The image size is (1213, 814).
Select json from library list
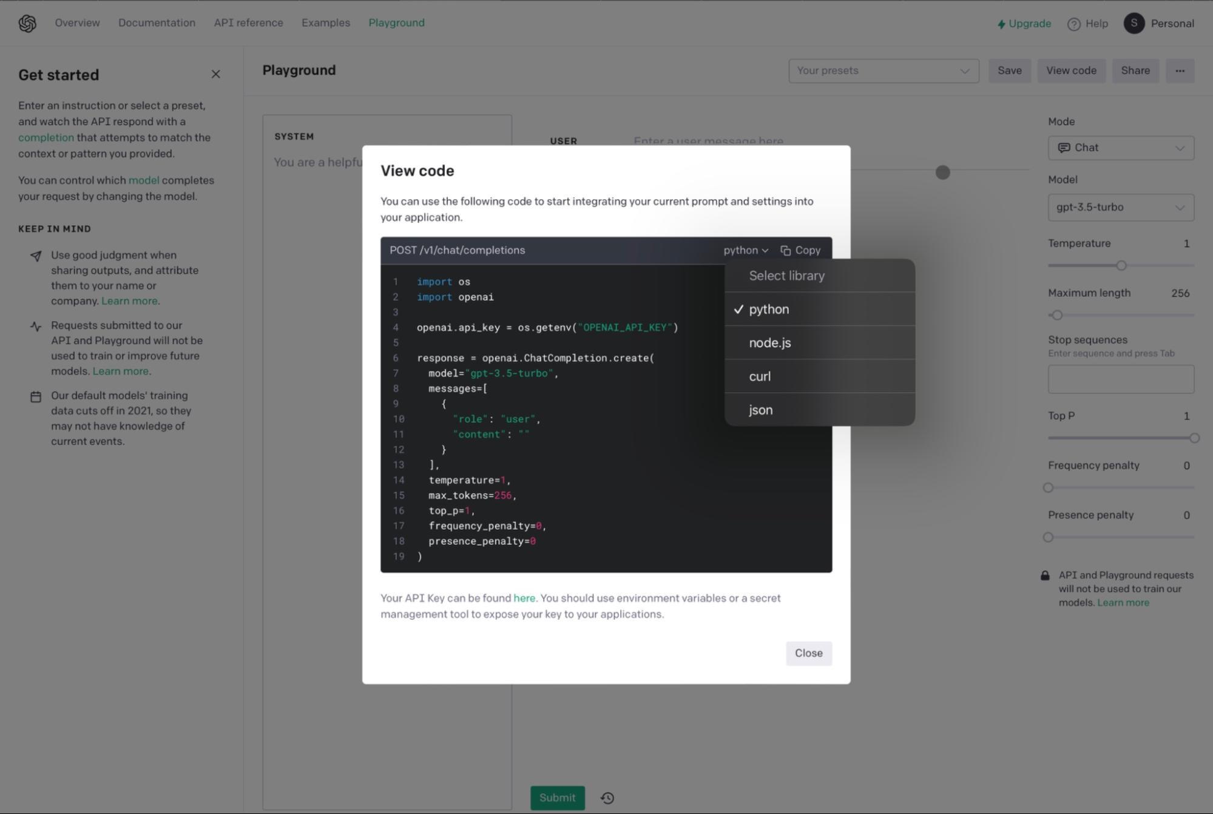pos(819,409)
